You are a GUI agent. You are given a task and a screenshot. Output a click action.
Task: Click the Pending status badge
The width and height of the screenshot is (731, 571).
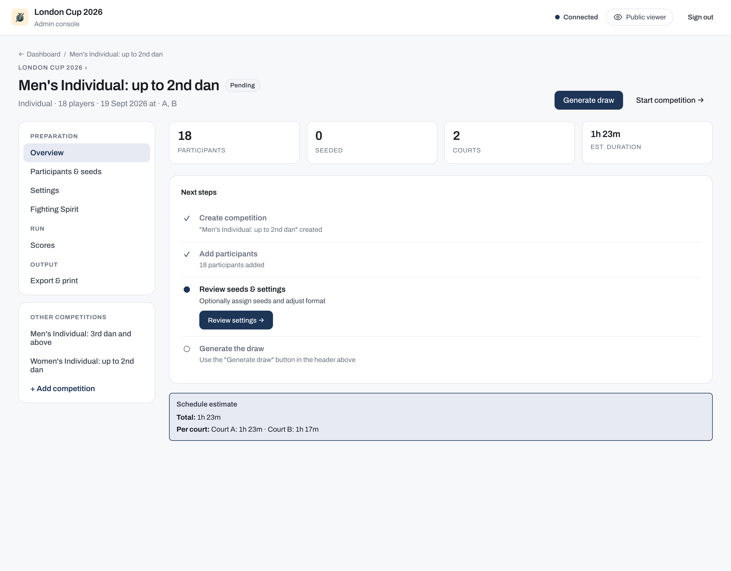[x=242, y=85]
